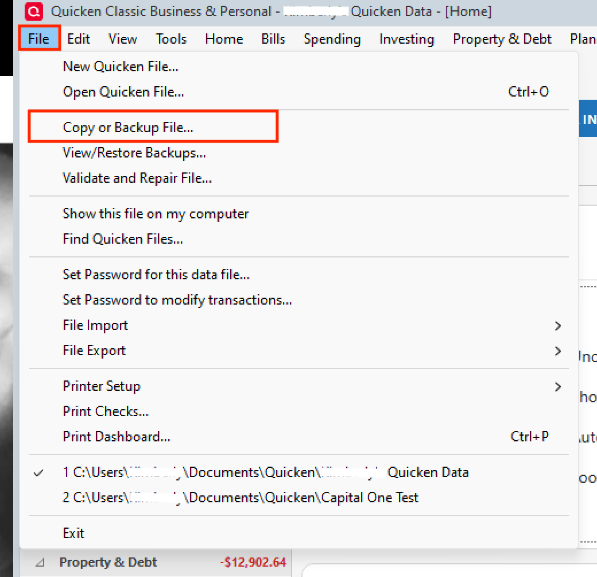Open the Tools menu

[171, 39]
